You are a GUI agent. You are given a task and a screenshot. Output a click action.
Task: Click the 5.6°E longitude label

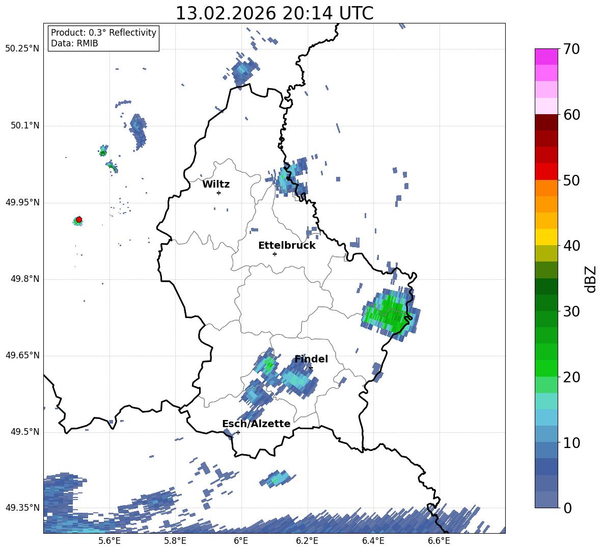click(109, 541)
